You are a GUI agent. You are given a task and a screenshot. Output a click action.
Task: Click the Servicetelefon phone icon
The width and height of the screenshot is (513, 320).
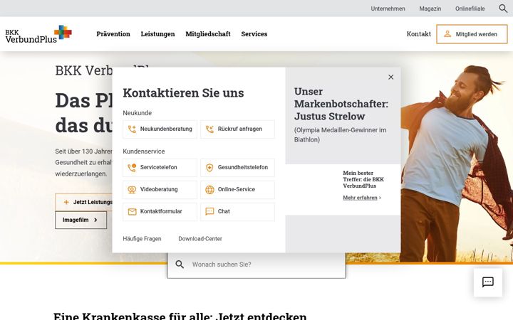(132, 168)
